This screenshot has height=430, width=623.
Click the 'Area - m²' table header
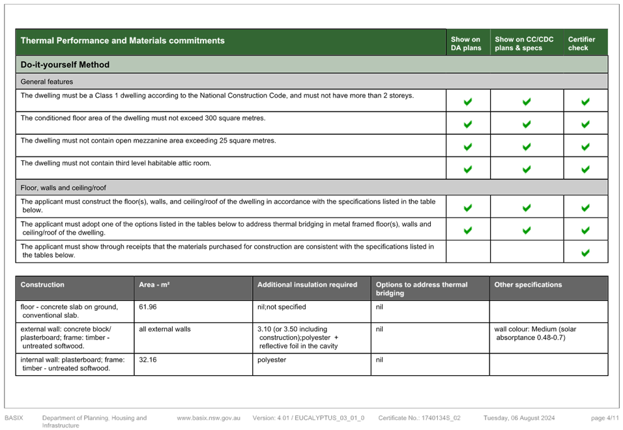pyautogui.click(x=154, y=285)
